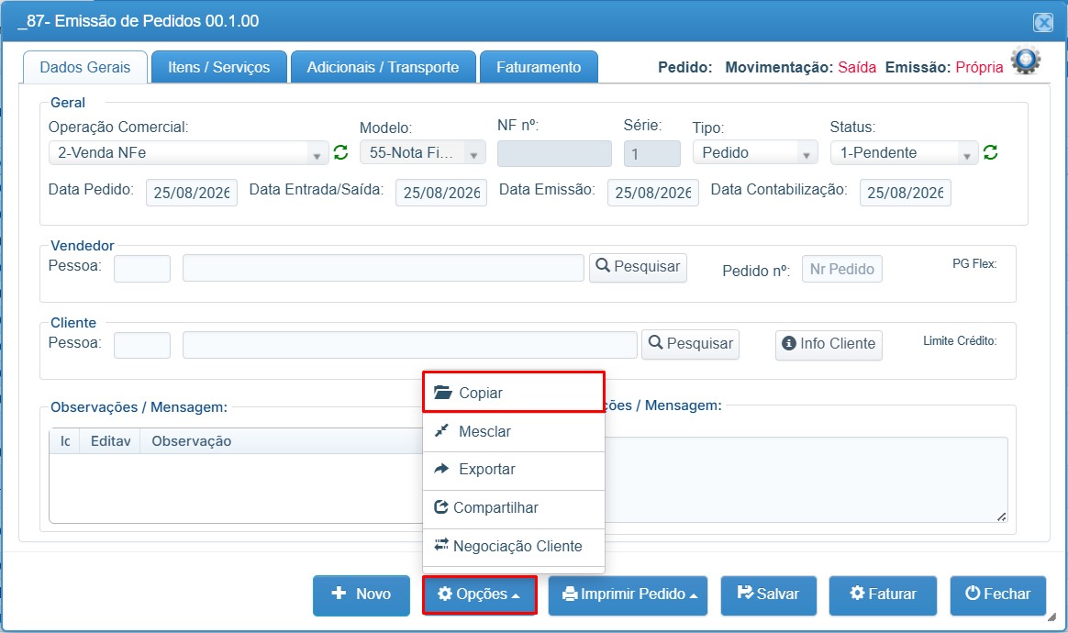Expand the Tipo dropdown
Viewport: 1068px width, 633px height.
click(x=755, y=152)
